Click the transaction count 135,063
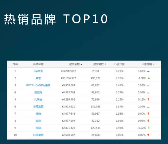 [95, 107]
